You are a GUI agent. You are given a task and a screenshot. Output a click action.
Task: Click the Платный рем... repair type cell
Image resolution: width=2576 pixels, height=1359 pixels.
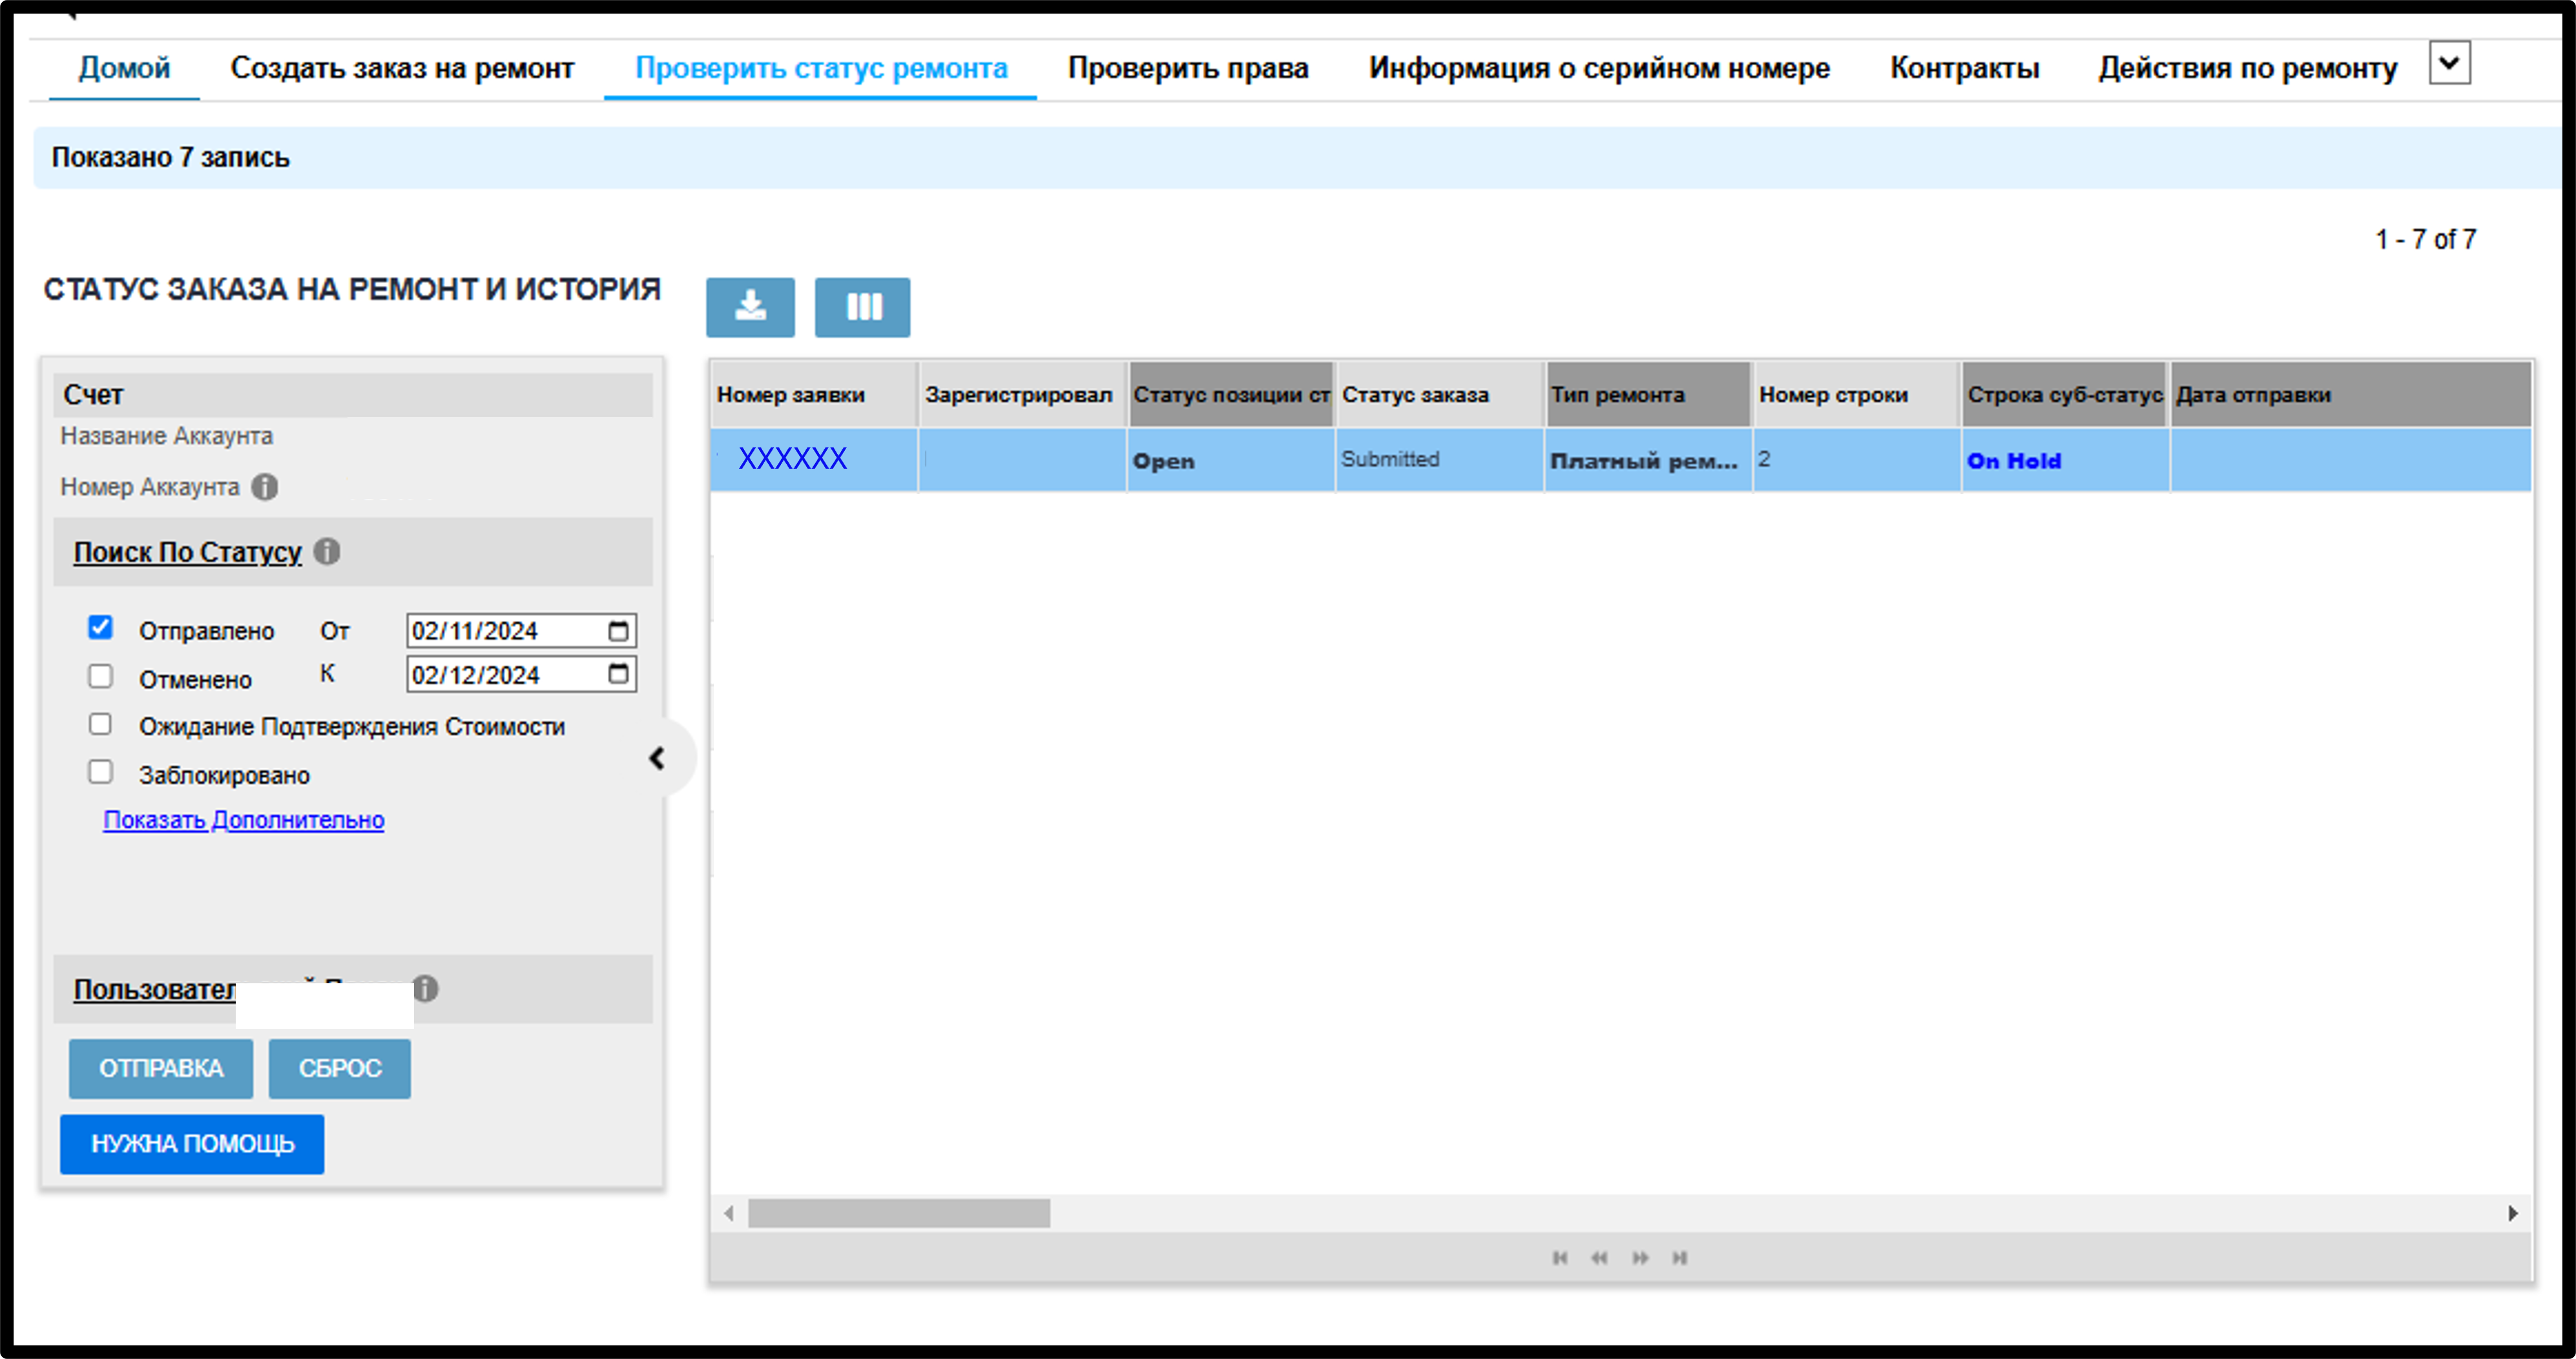click(1648, 461)
